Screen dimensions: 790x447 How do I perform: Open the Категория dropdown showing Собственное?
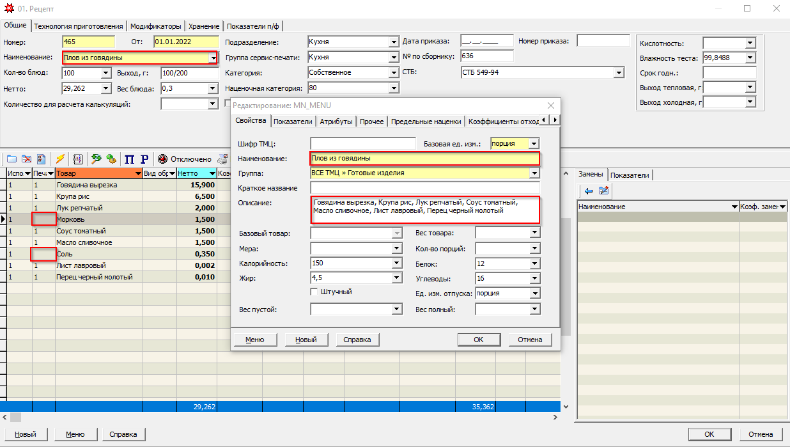coord(394,73)
